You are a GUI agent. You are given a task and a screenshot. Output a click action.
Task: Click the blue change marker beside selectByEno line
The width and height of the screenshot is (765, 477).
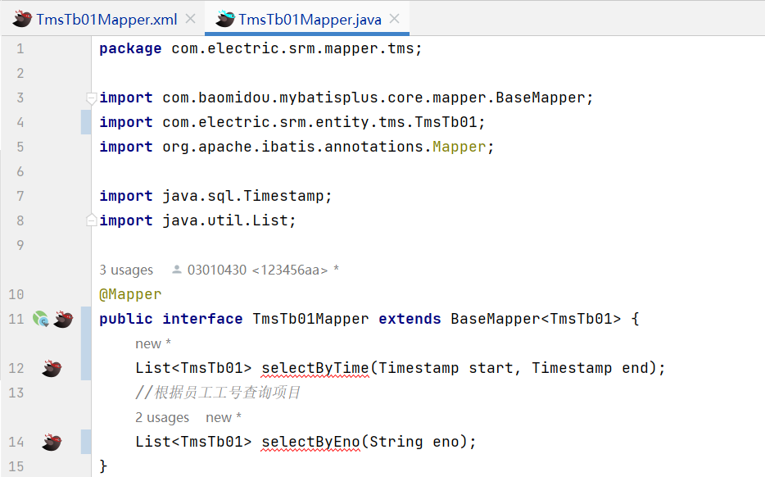[87, 442]
